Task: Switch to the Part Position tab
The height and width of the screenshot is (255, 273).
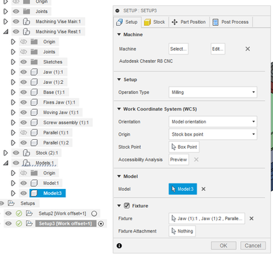Action: [x=189, y=22]
